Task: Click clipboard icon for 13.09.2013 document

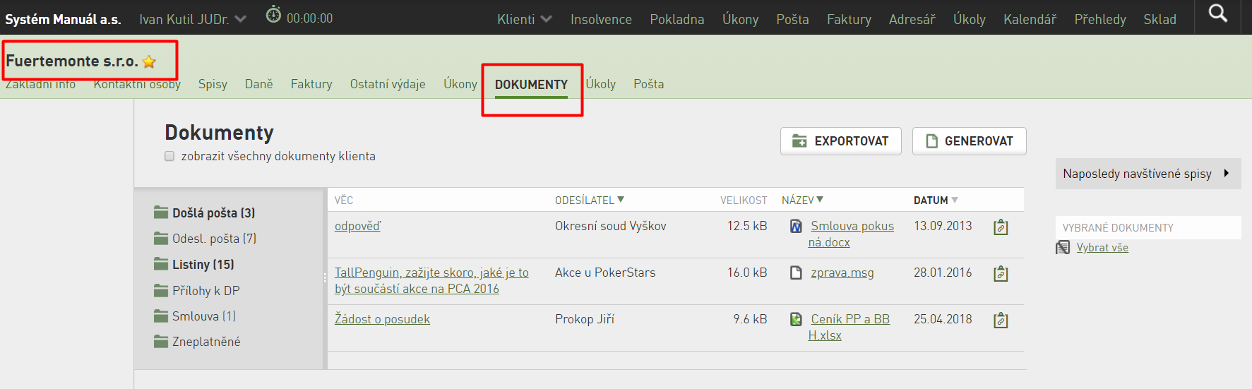Action: click(x=1001, y=227)
